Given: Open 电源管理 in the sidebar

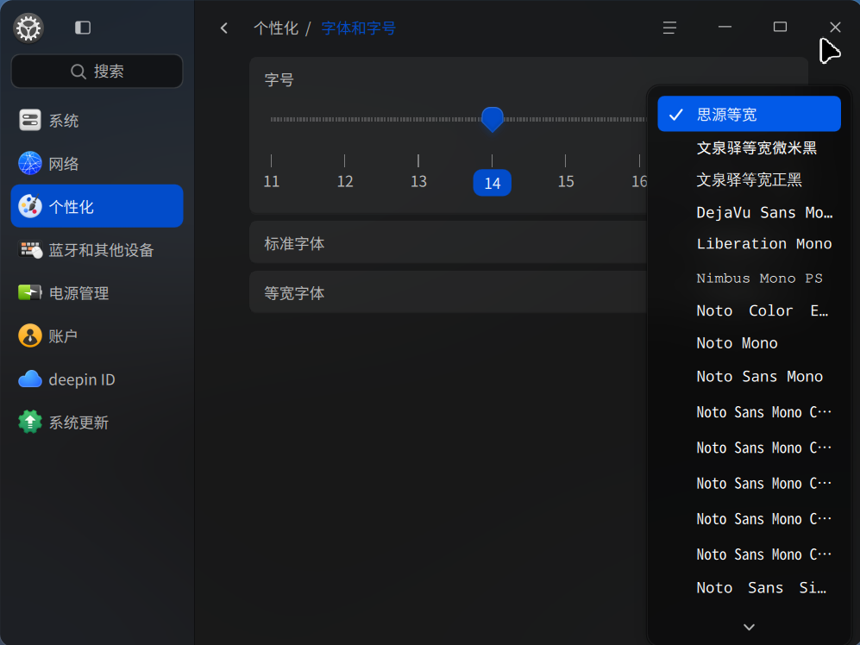Looking at the screenshot, I should pos(97,293).
